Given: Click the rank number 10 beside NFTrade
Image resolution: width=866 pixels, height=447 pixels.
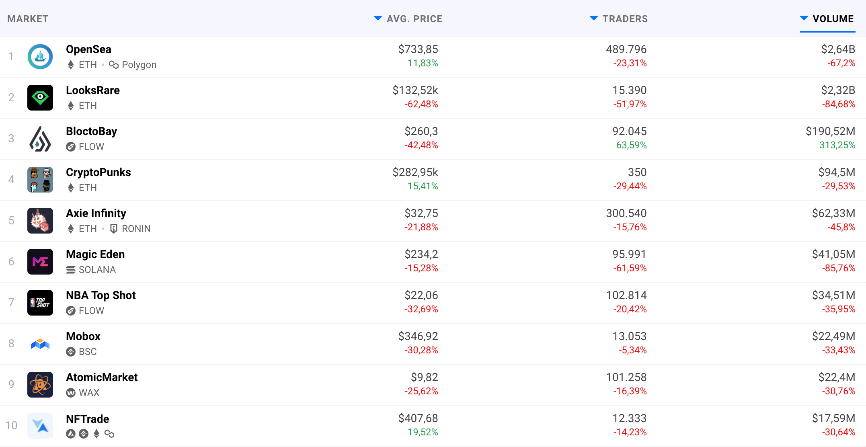Looking at the screenshot, I should (x=11, y=426).
